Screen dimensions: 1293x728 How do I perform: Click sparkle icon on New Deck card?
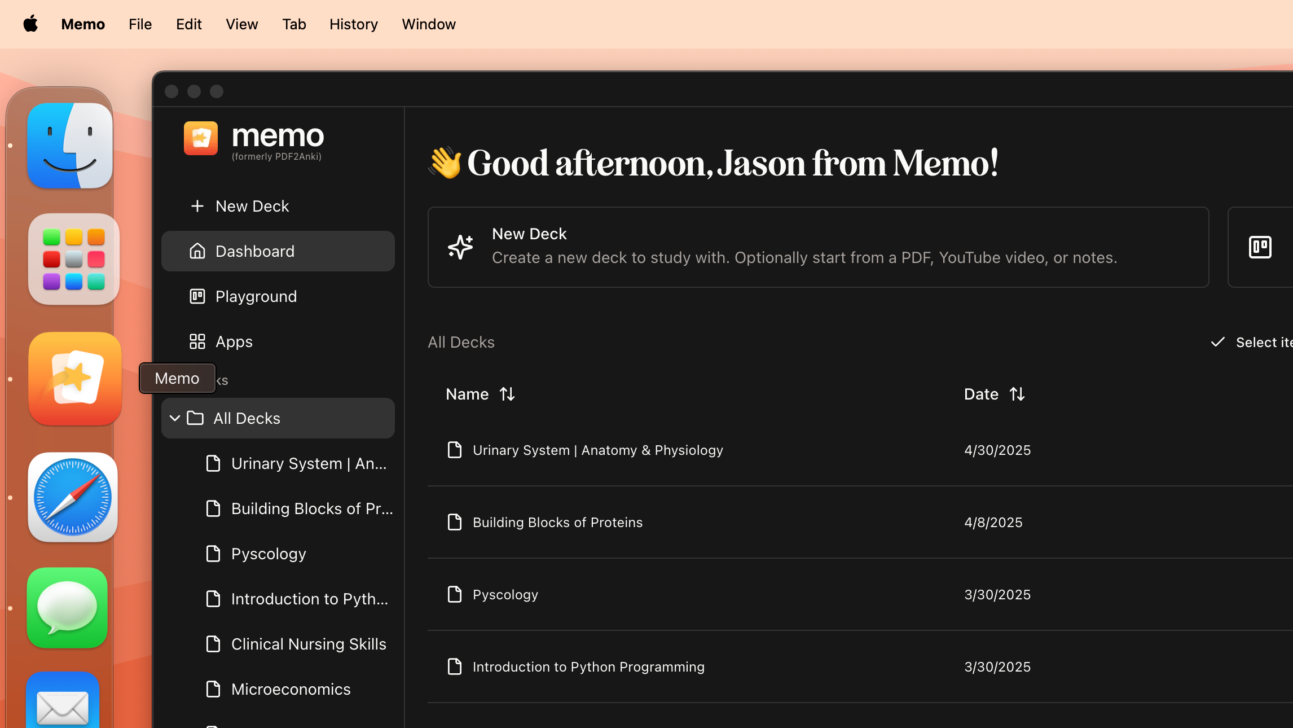coord(460,247)
